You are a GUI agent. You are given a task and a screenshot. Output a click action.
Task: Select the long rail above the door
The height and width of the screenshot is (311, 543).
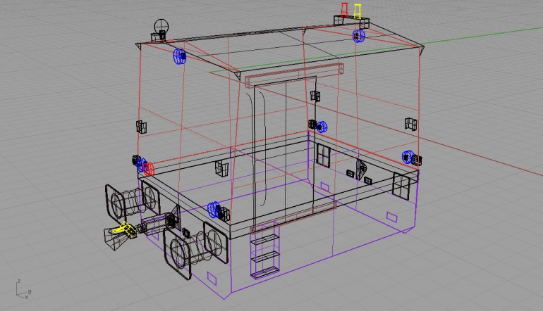coord(294,75)
